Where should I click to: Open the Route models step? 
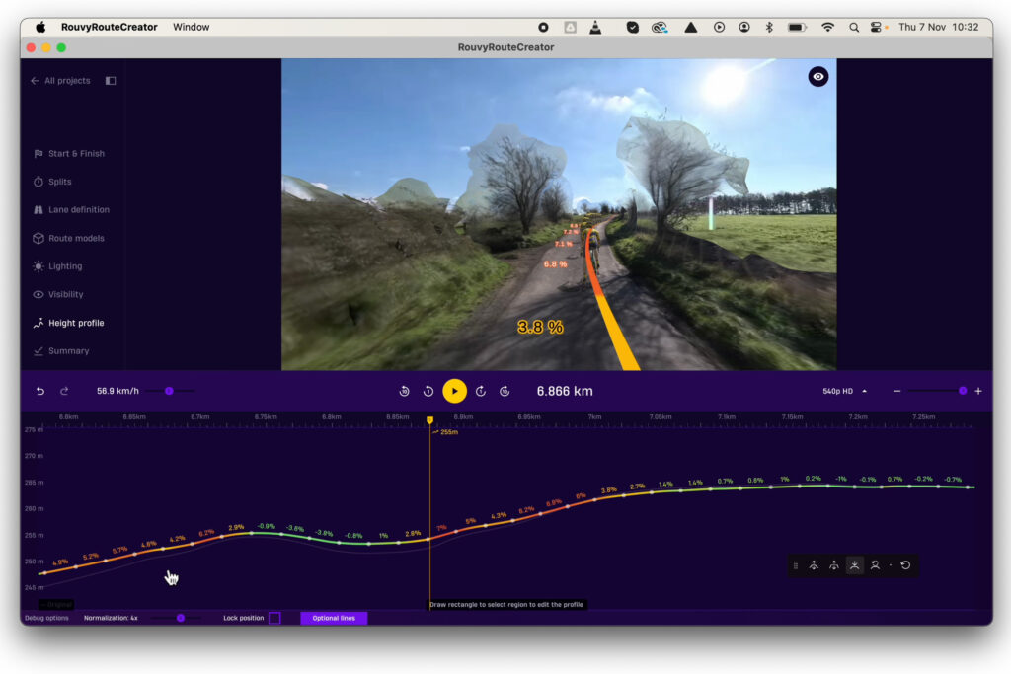point(68,238)
